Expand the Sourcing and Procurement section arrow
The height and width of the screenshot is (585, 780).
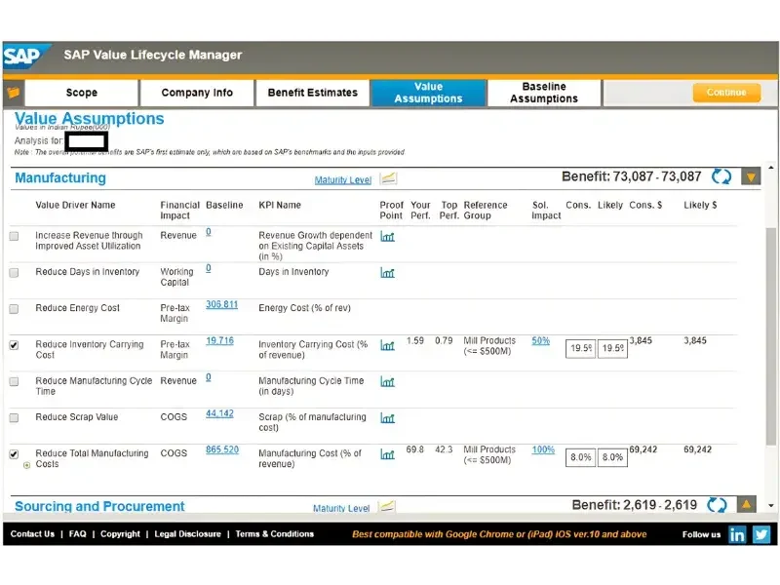[746, 504]
